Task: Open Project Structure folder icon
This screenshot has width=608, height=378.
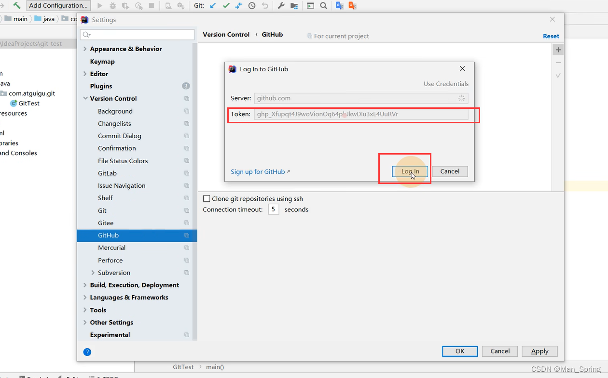Action: [x=294, y=6]
